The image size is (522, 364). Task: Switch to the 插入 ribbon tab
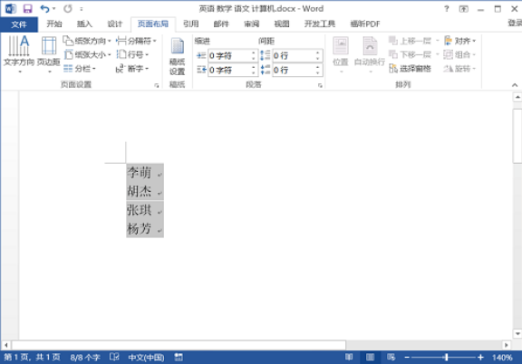point(84,24)
